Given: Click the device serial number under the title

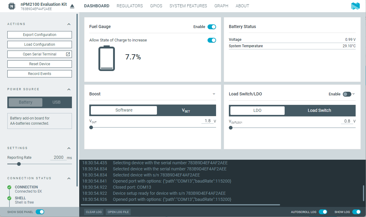Looking at the screenshot, I should 36,9.
